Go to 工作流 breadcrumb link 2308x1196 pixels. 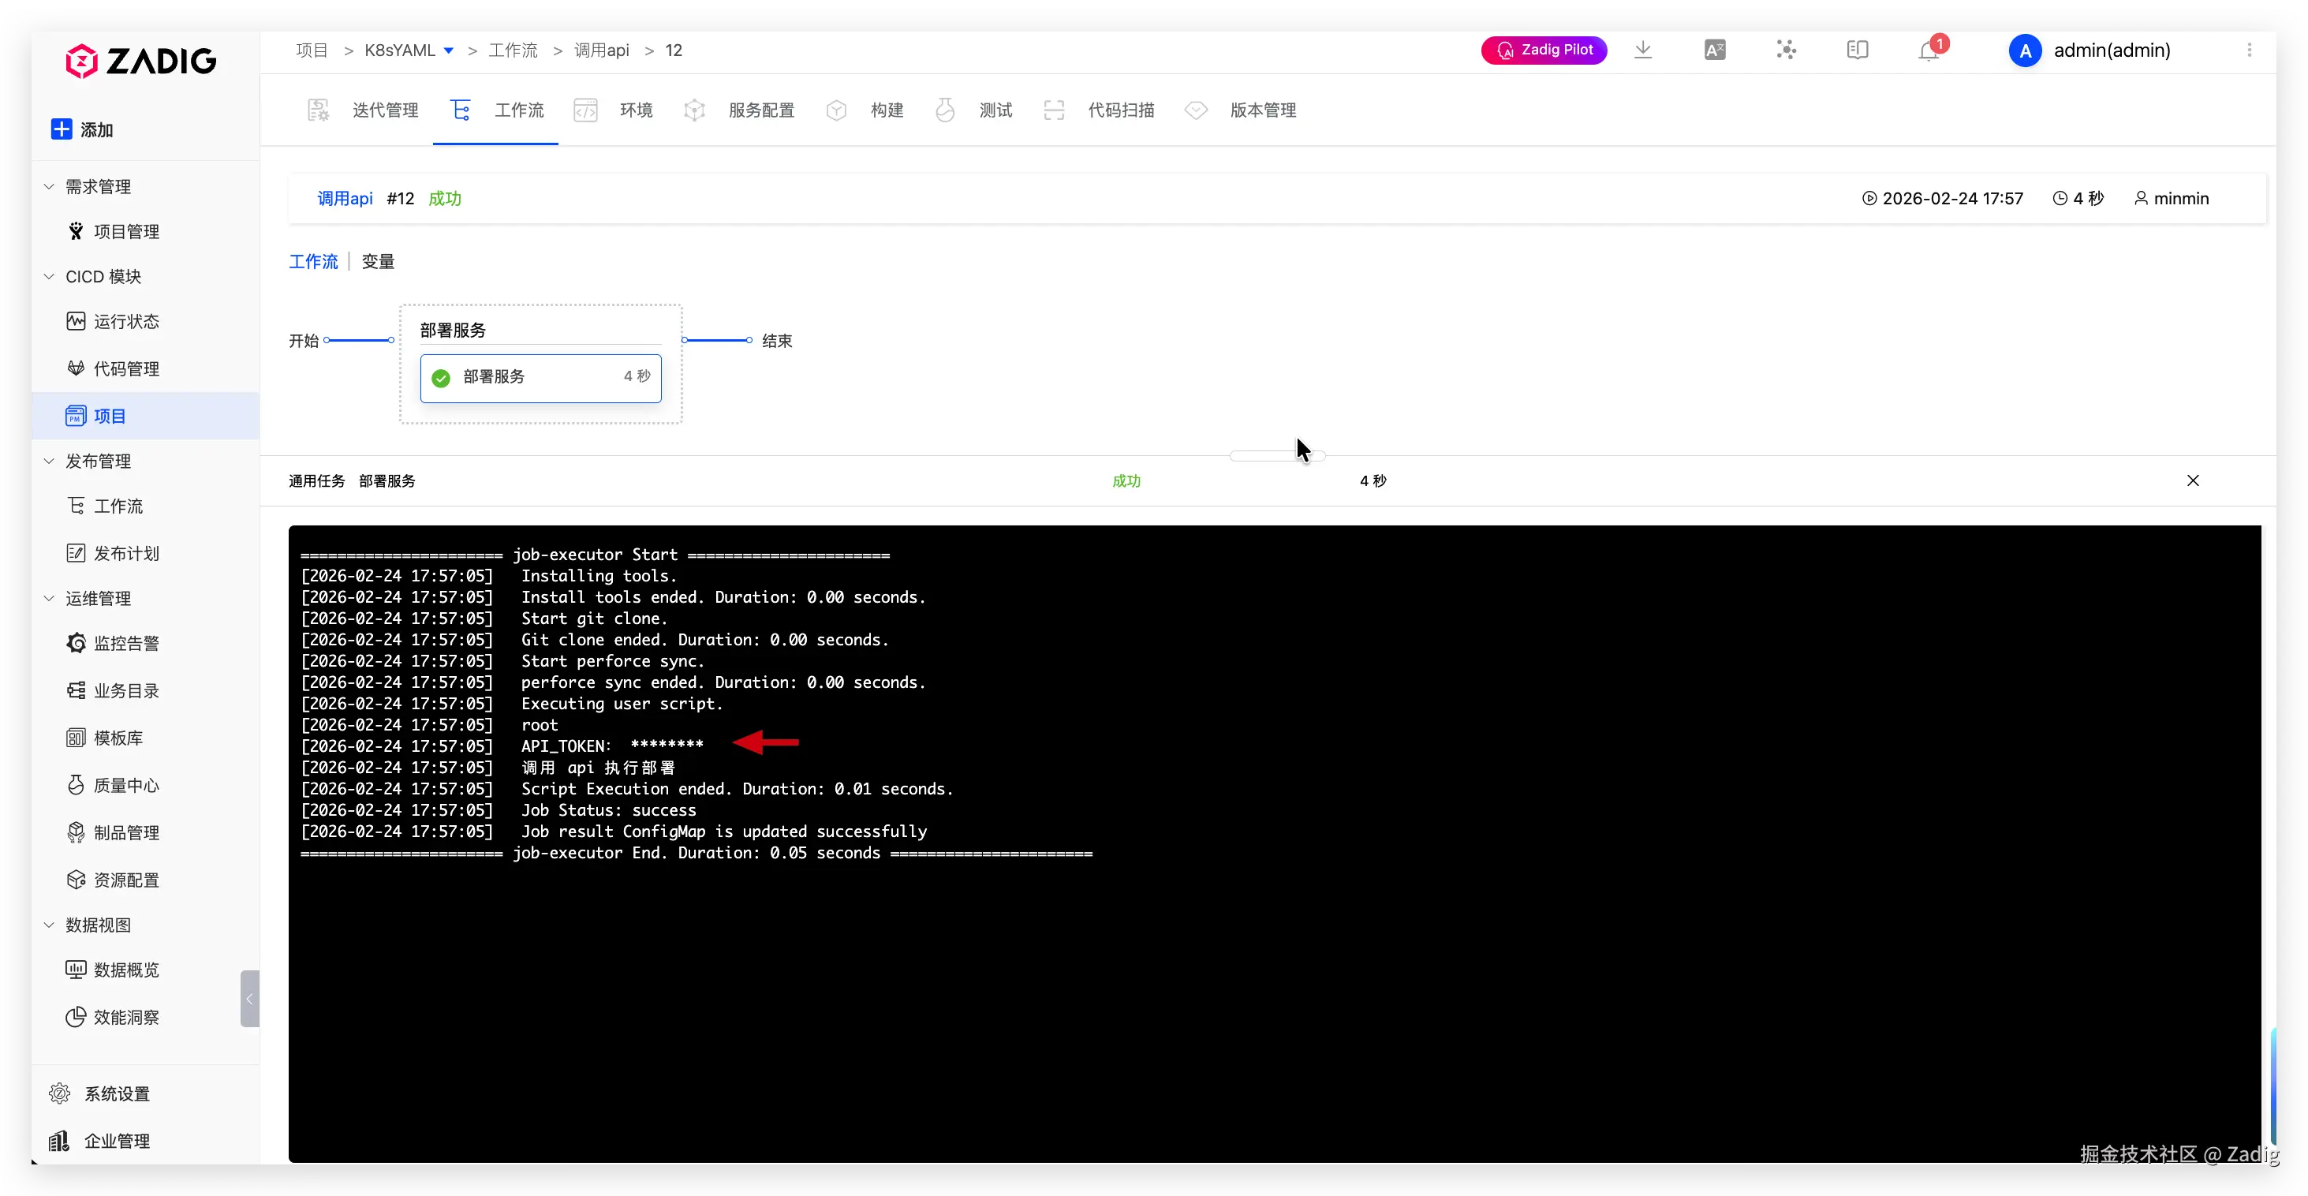(513, 50)
